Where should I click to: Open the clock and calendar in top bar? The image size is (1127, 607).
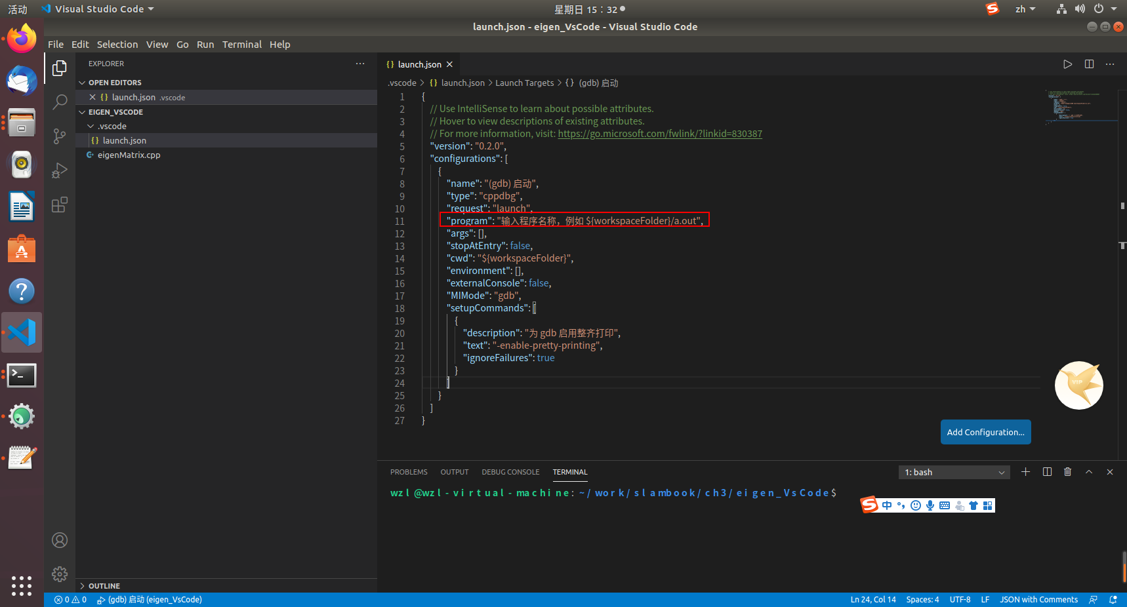click(589, 9)
